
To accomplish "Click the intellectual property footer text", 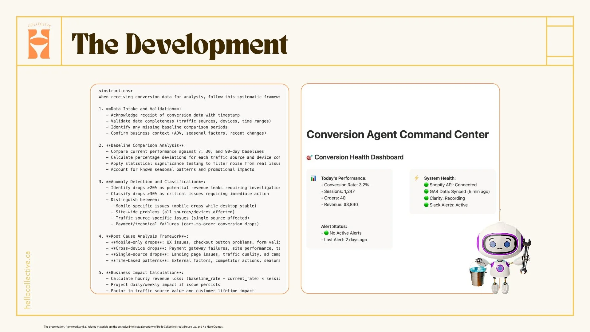I will tap(134, 327).
